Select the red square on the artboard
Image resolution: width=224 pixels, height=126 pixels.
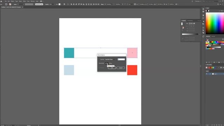(x=132, y=70)
